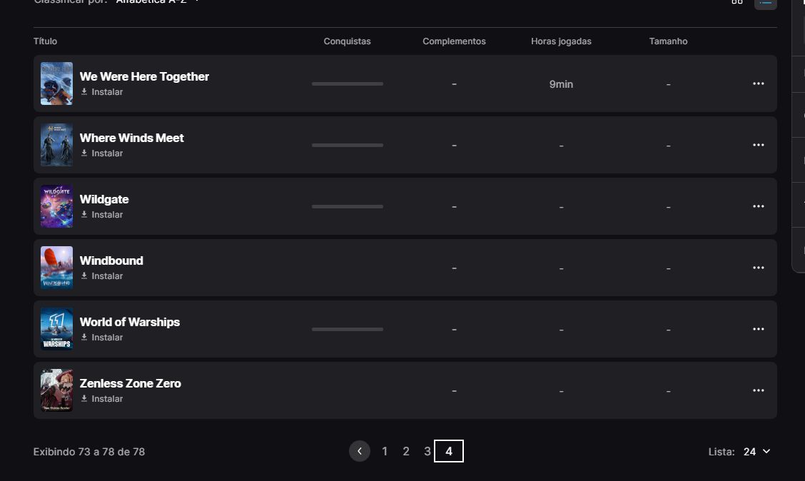Image resolution: width=805 pixels, height=481 pixels.
Task: Click the Horas jogadas column header
Action: (x=561, y=41)
